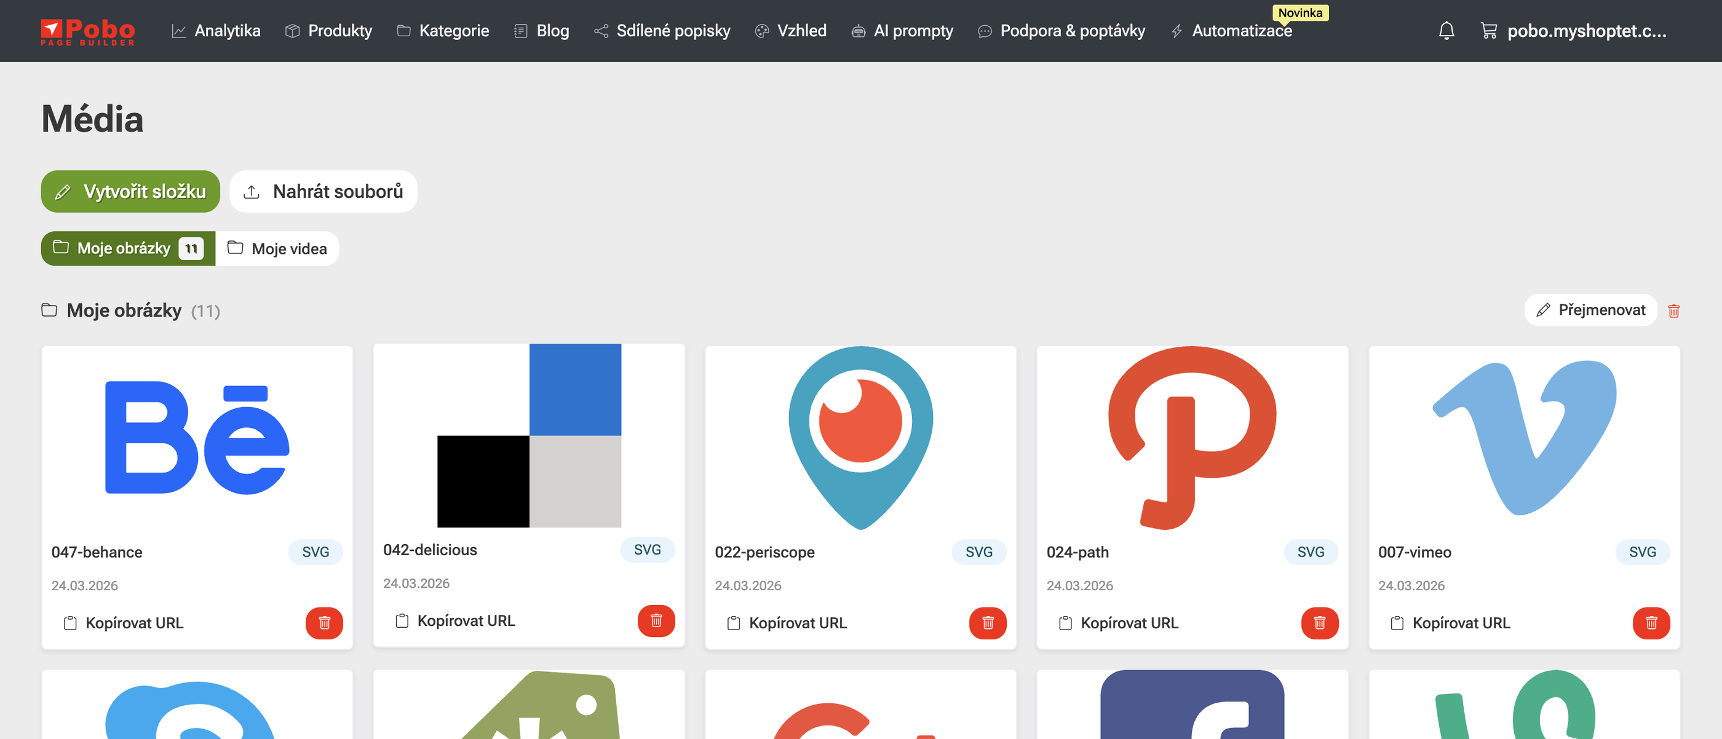Open the 047-behance thumbnail

pyautogui.click(x=197, y=438)
